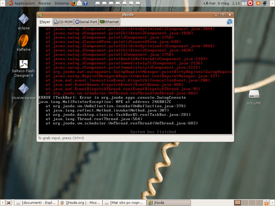This screenshot has height=206, width=275.
Task: Click the trash icon in bottom panel
Action: click(266, 203)
